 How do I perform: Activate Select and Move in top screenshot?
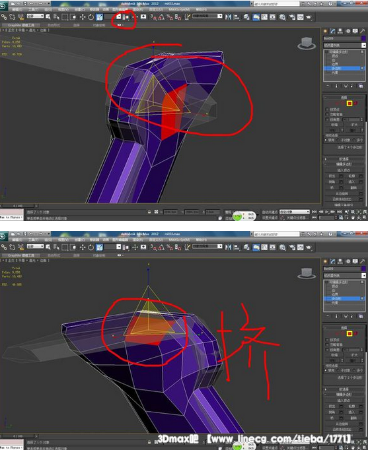click(83, 17)
